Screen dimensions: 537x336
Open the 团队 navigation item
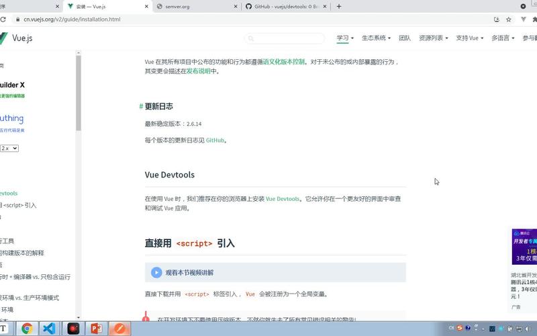pyautogui.click(x=405, y=38)
